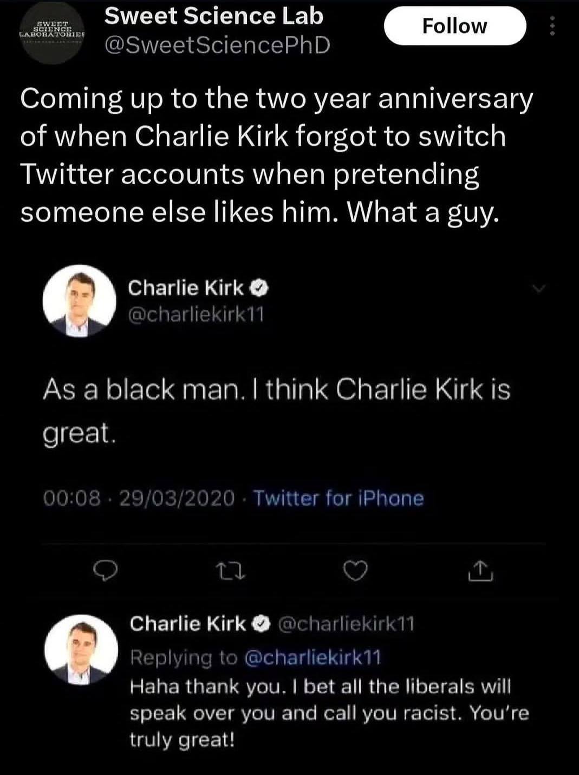The height and width of the screenshot is (775, 579).
Task: Click the quoted tweet profile picture
Action: (80, 301)
